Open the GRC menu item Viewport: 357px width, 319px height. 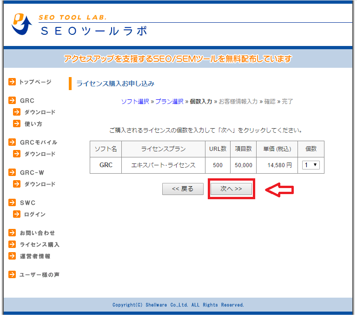point(27,100)
